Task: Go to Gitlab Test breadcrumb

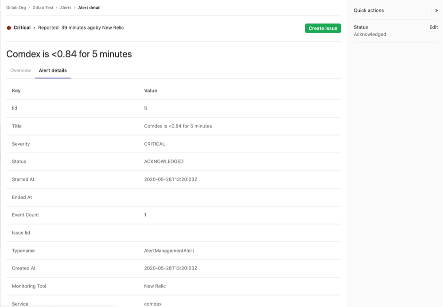Action: [x=43, y=8]
